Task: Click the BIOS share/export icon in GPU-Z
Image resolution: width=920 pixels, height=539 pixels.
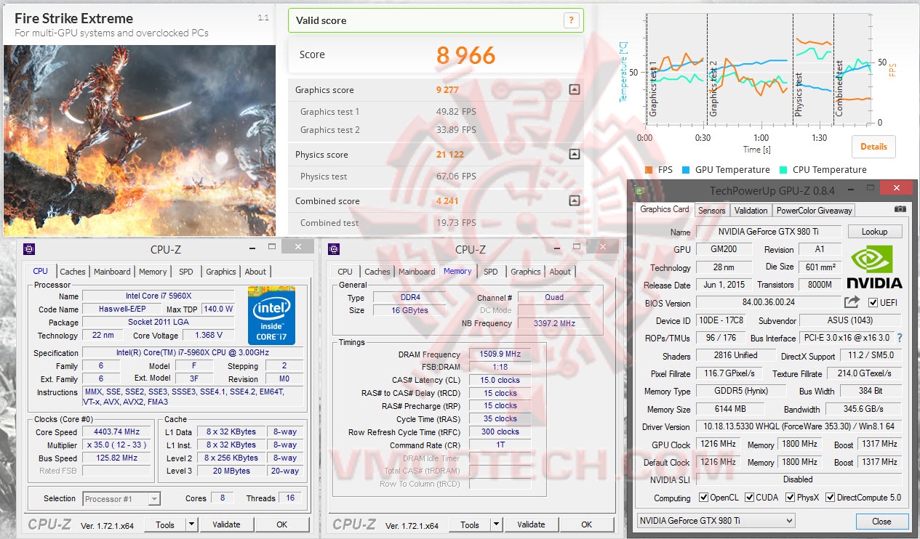Action: coord(852,302)
